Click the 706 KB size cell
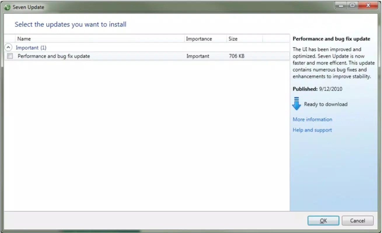This screenshot has width=382, height=233. coord(237,56)
